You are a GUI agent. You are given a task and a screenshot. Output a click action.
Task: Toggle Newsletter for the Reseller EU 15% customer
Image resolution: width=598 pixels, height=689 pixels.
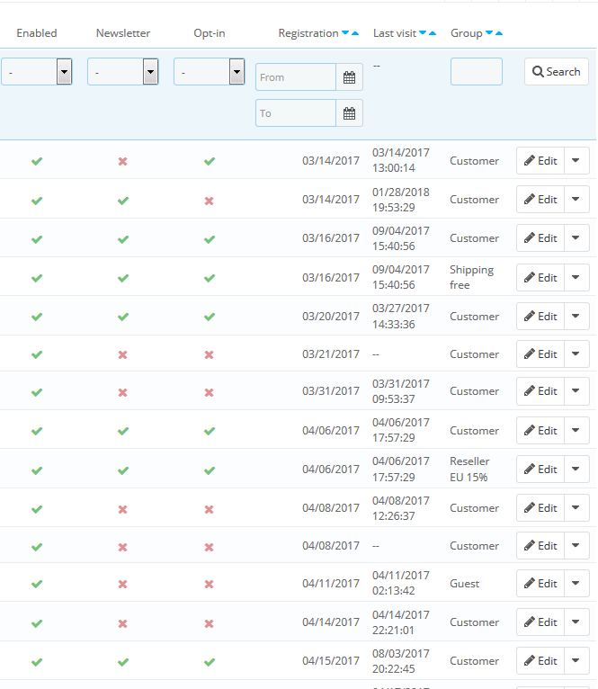tap(123, 470)
